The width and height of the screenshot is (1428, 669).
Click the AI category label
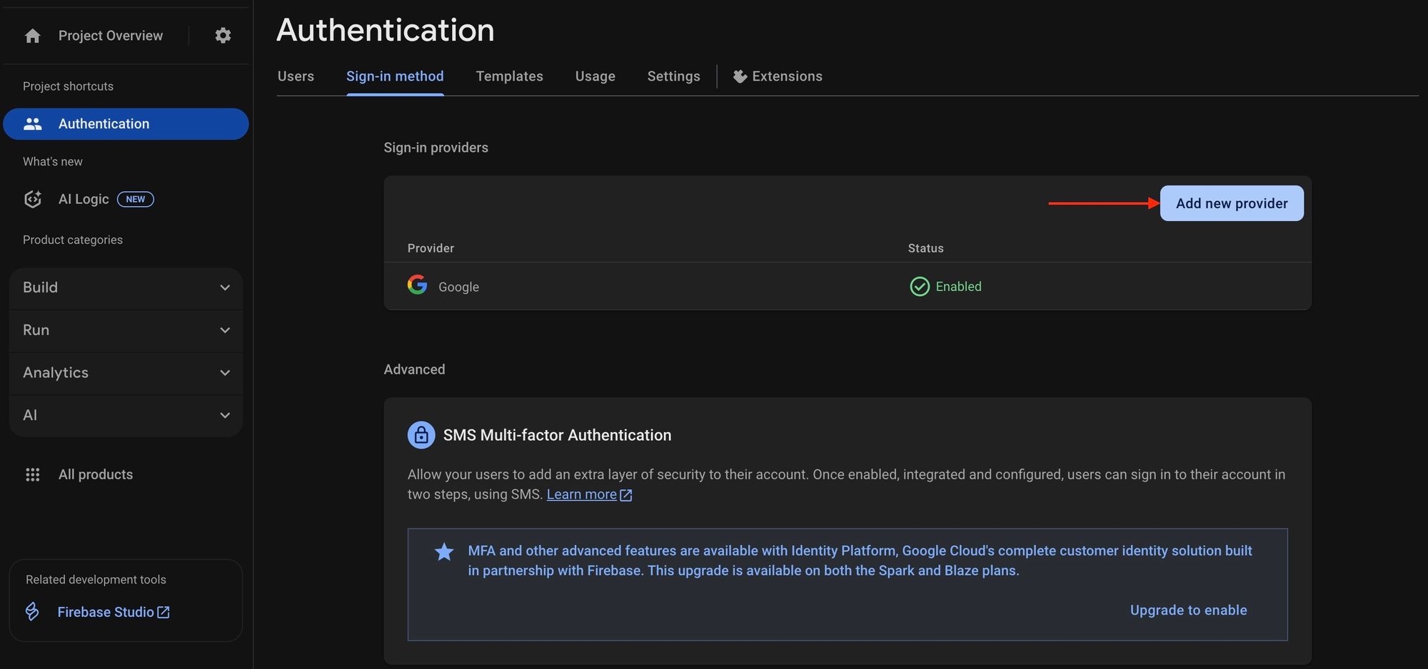pos(30,415)
